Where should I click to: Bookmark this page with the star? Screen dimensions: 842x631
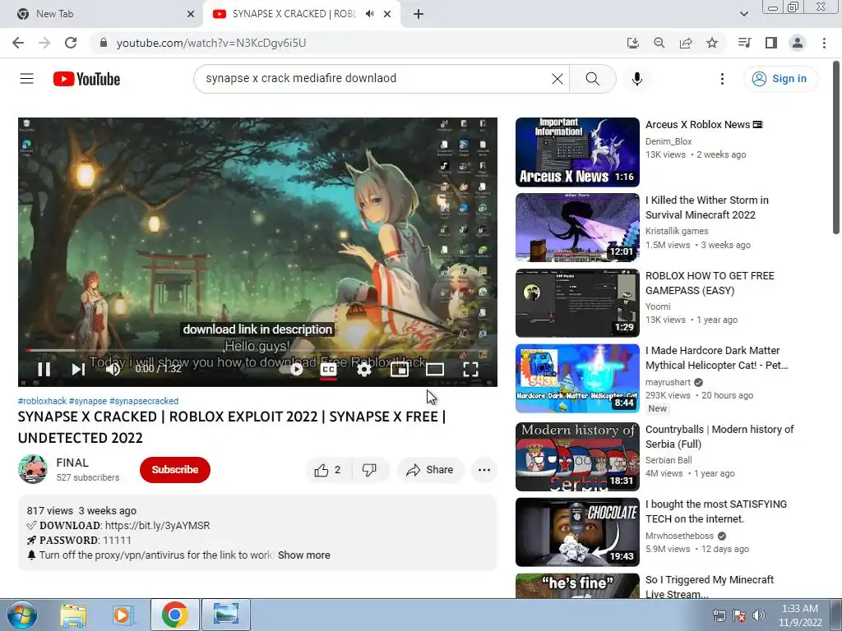click(712, 43)
